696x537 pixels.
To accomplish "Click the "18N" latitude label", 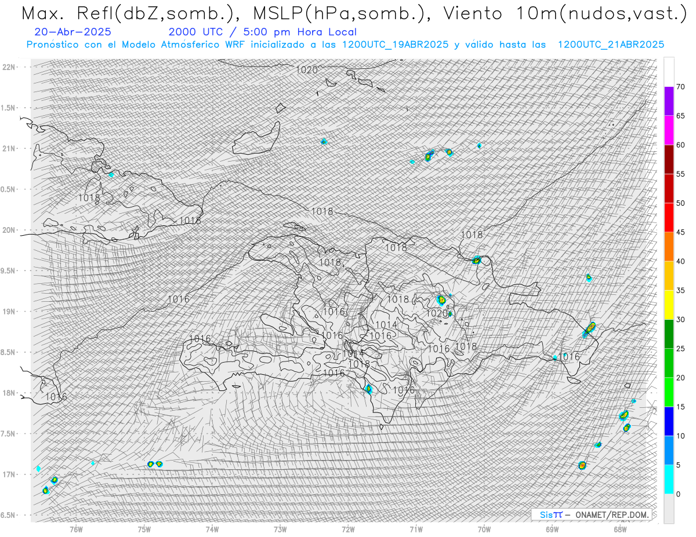I will 10,393.
